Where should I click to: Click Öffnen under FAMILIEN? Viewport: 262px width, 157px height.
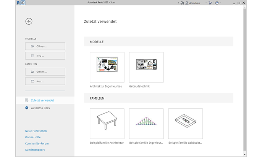click(x=45, y=72)
